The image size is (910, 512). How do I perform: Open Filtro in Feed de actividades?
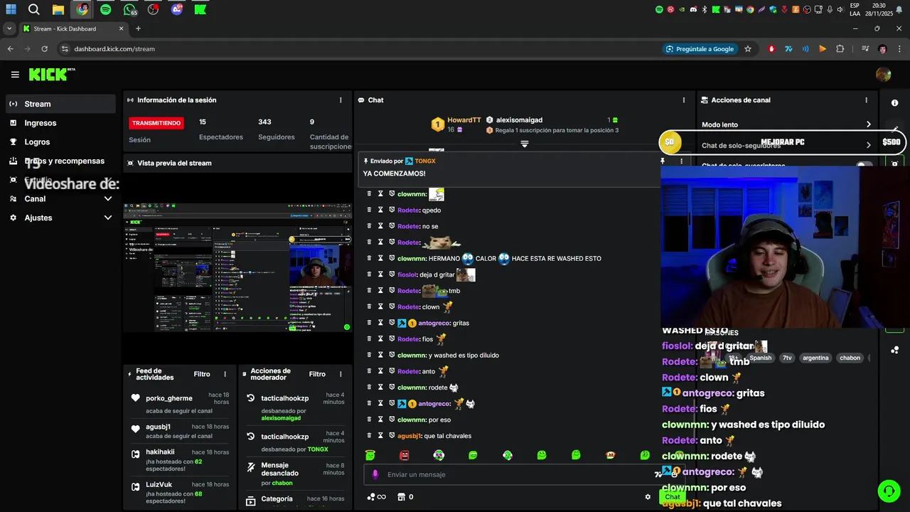[x=202, y=374]
